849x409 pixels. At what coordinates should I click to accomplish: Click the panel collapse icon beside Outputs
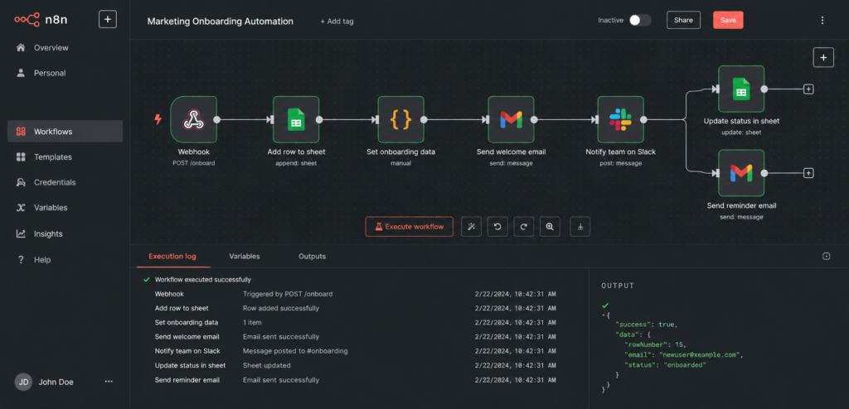click(x=827, y=257)
